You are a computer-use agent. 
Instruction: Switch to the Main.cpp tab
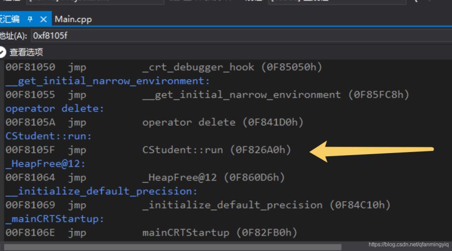tap(73, 19)
